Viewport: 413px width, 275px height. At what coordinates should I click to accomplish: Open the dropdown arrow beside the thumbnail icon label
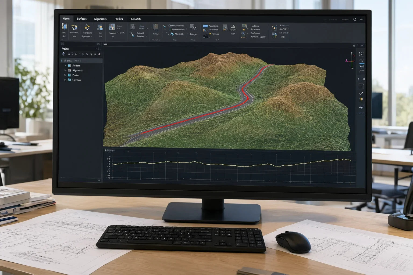click(x=118, y=33)
